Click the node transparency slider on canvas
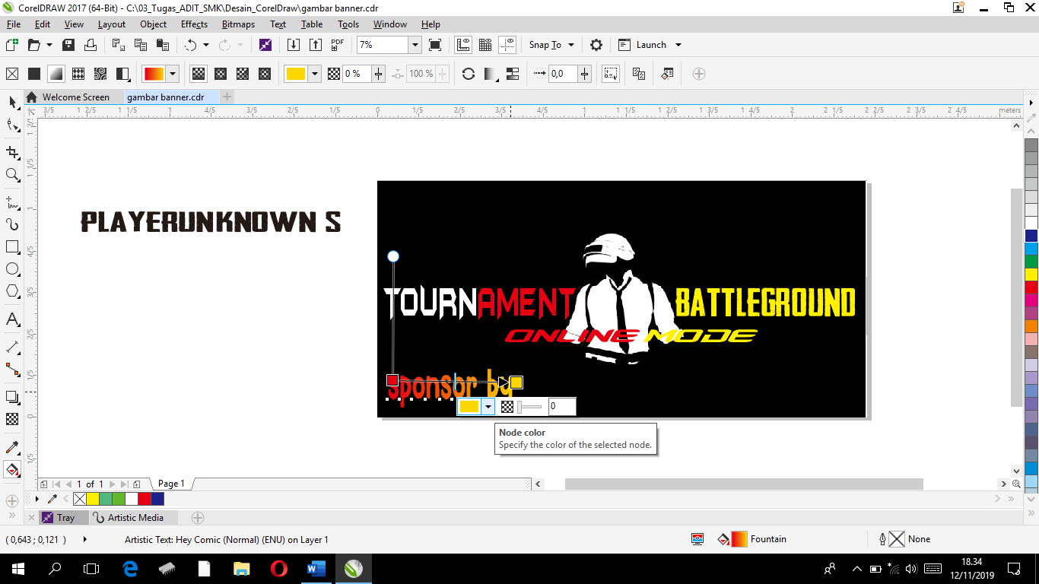This screenshot has height=584, width=1039. tap(530, 407)
